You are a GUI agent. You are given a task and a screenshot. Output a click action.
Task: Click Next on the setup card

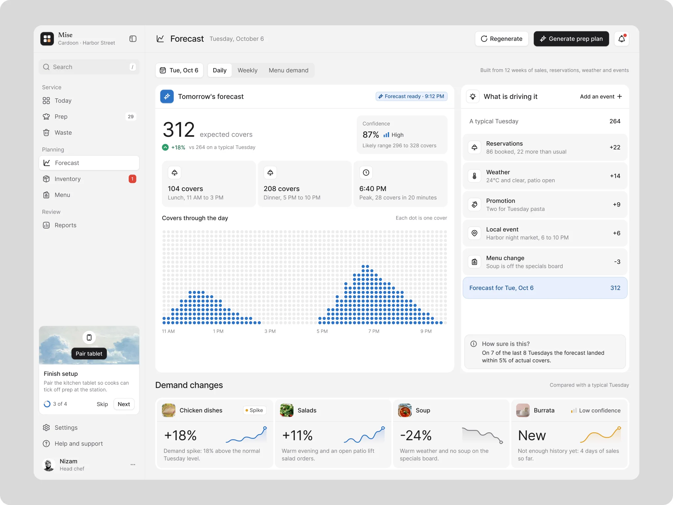click(124, 404)
